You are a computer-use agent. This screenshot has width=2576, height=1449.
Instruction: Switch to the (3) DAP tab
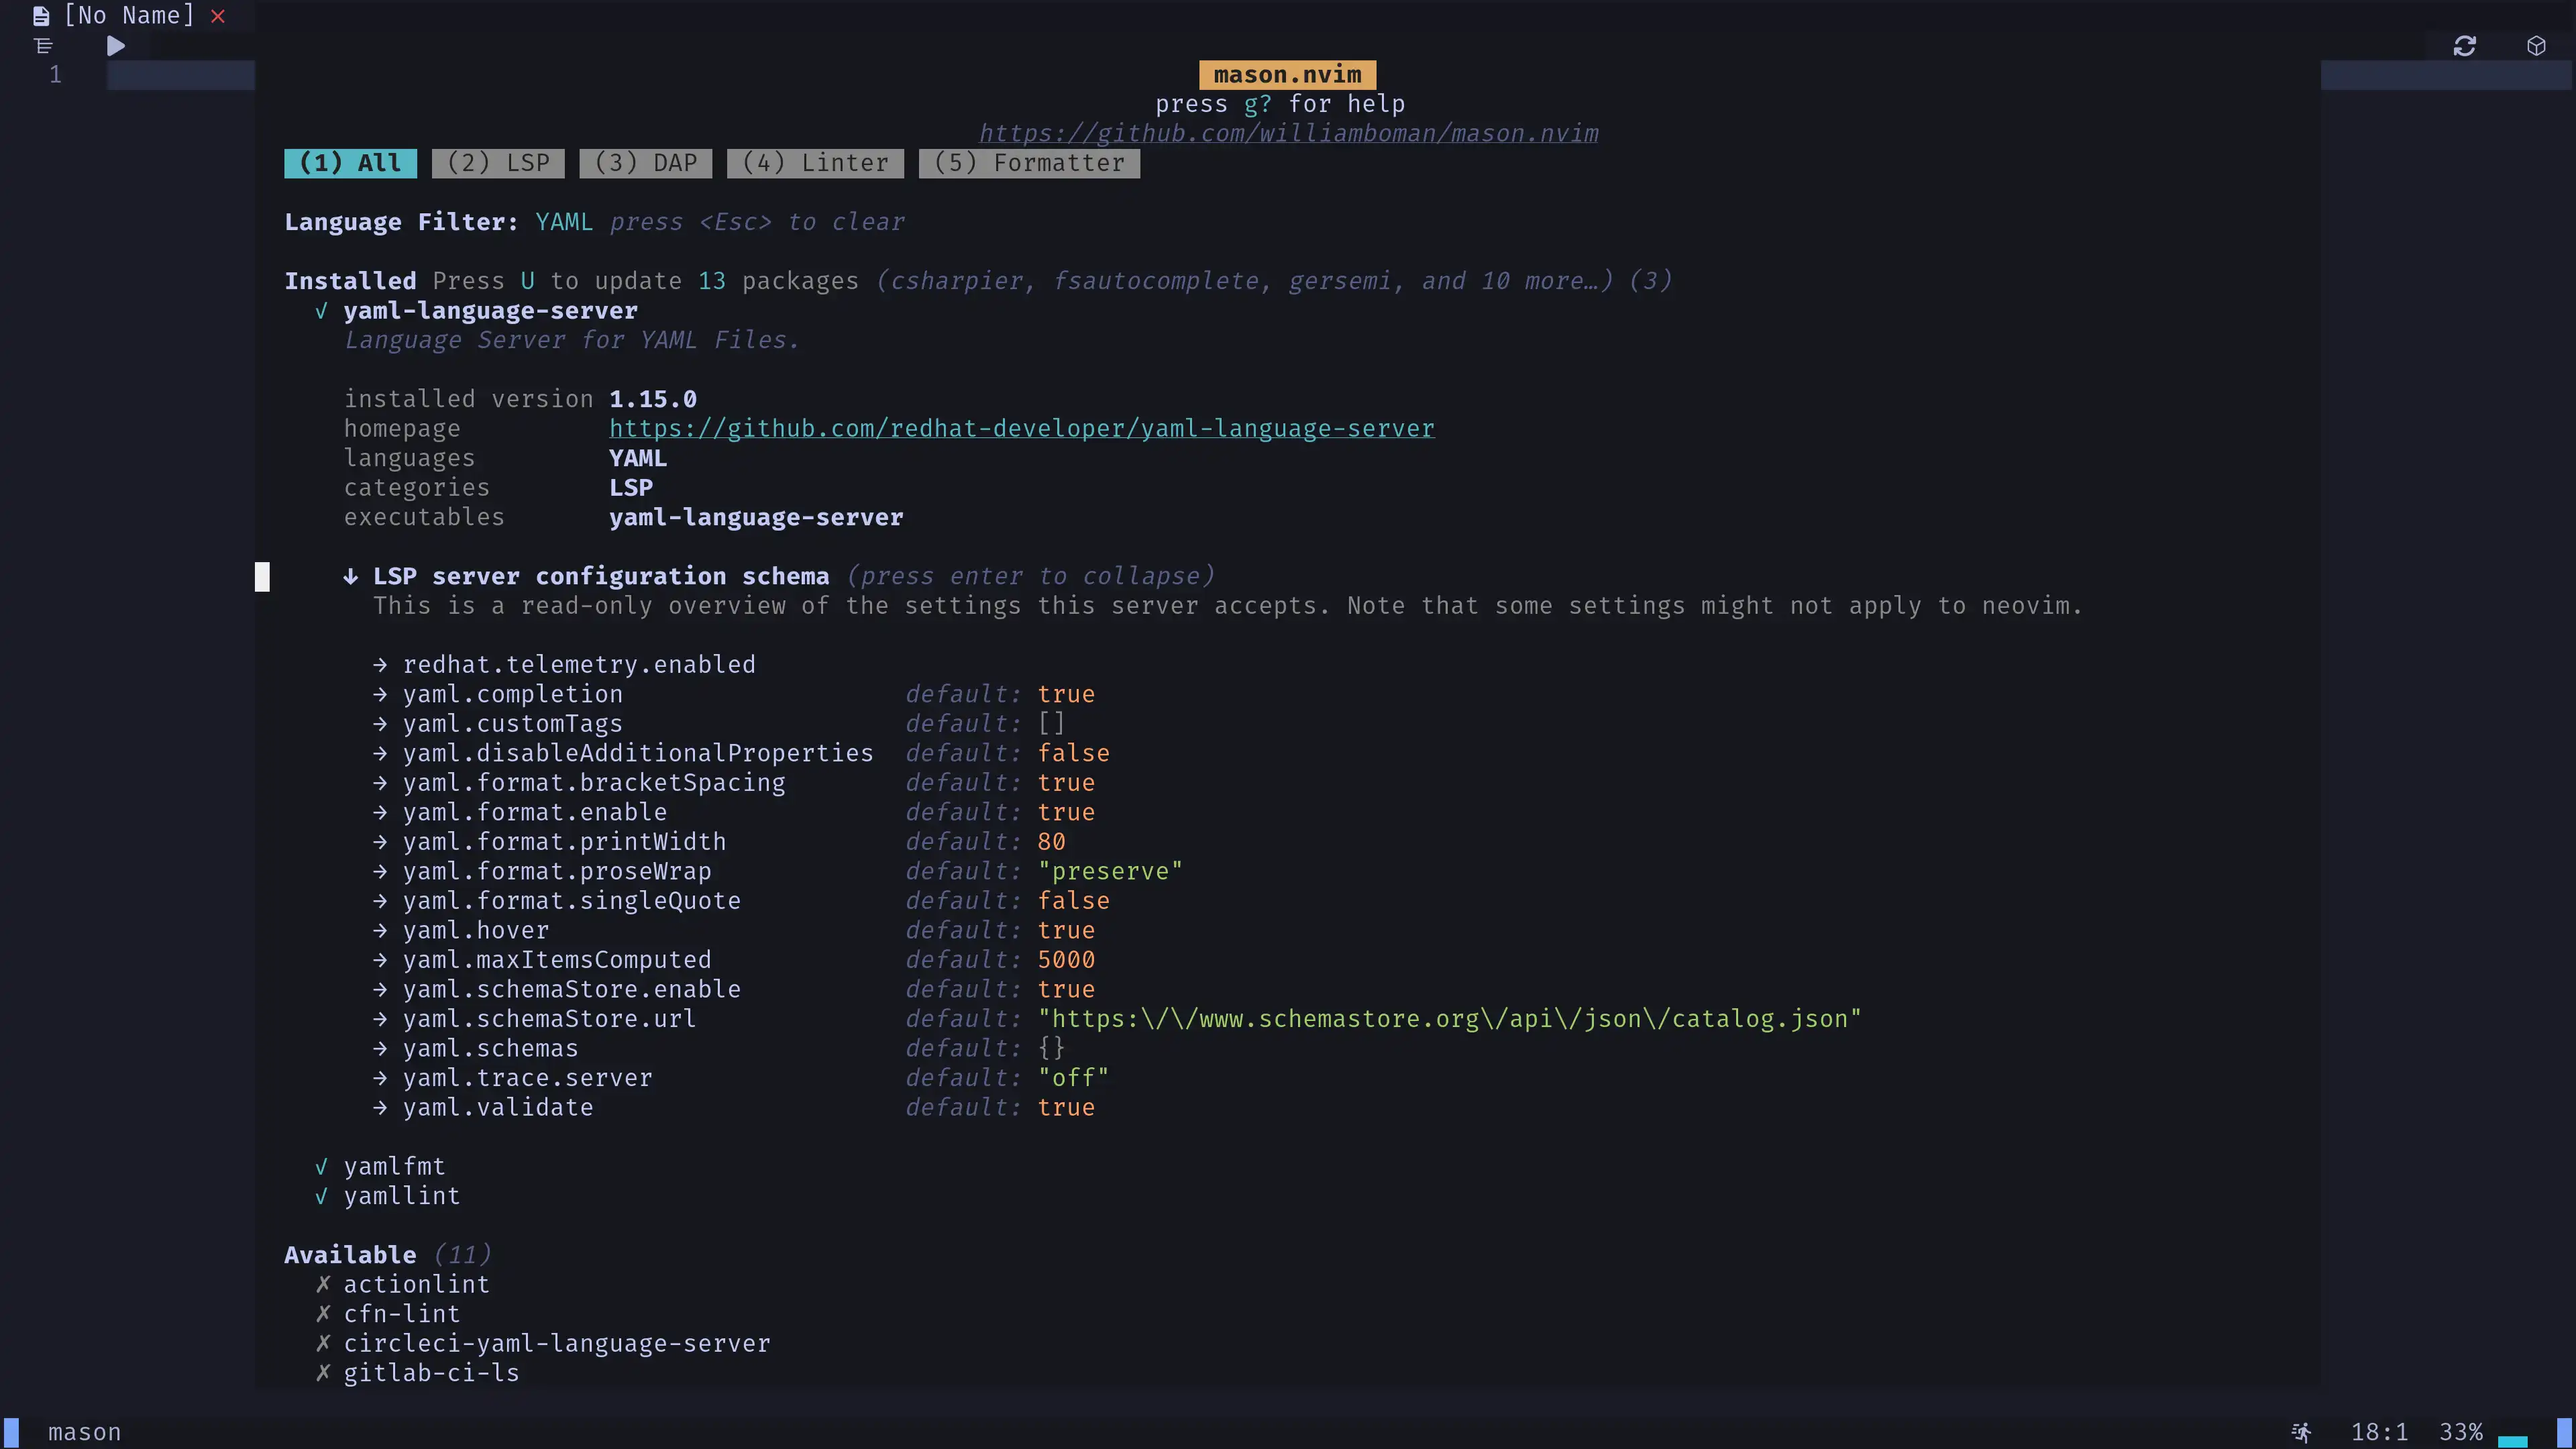pyautogui.click(x=645, y=163)
